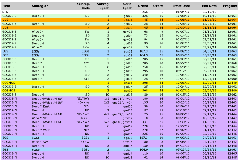Select serial epoch egs03

(x=128, y=138)
